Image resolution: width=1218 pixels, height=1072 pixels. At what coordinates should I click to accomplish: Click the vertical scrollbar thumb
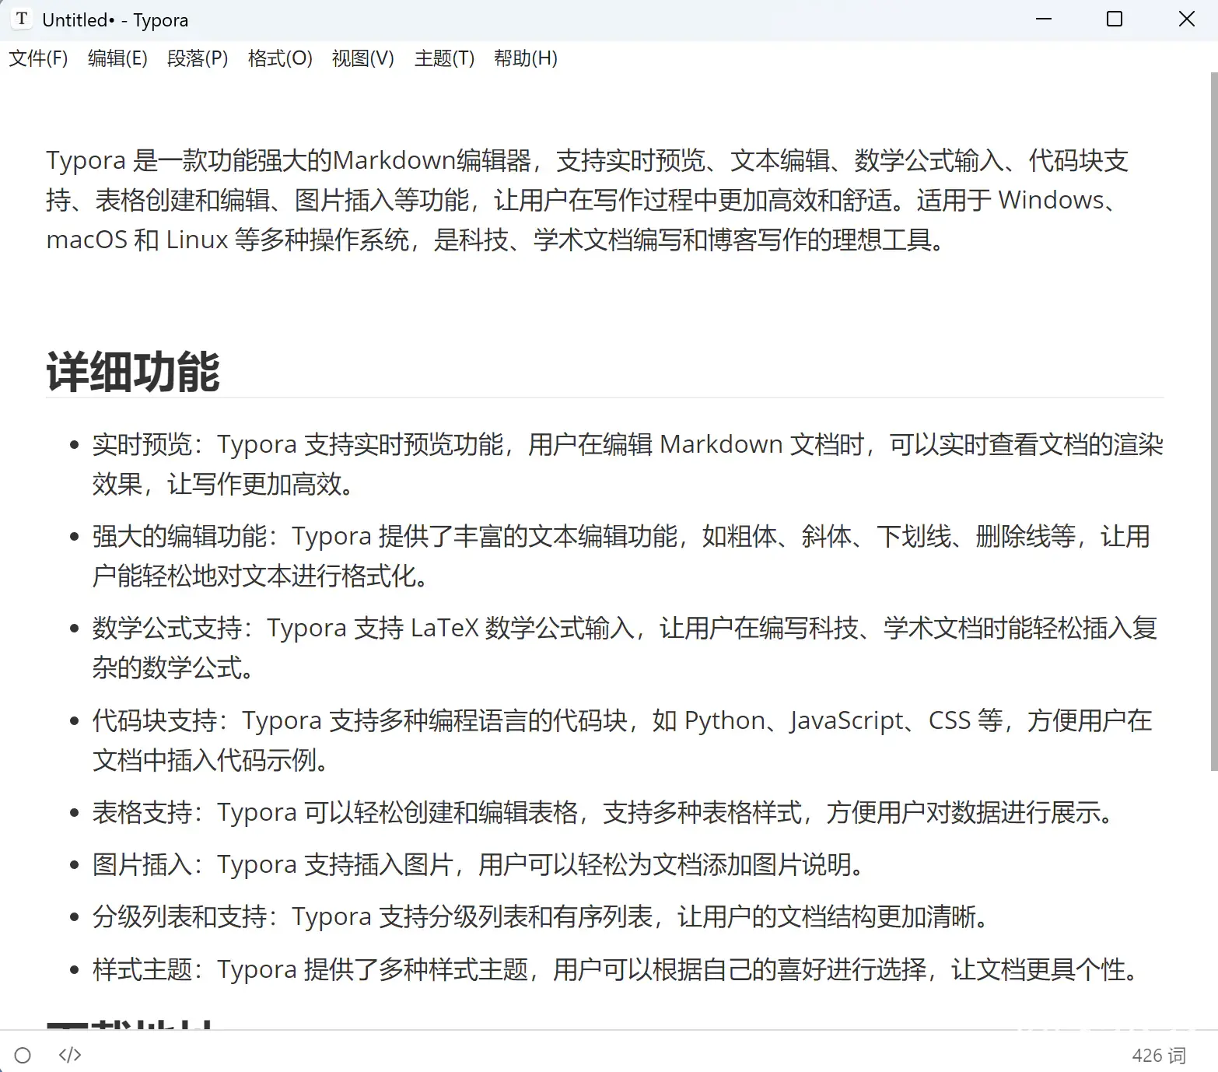click(1213, 420)
